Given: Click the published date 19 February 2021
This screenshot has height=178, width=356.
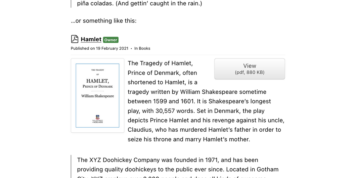Looking at the screenshot, I should point(112,48).
